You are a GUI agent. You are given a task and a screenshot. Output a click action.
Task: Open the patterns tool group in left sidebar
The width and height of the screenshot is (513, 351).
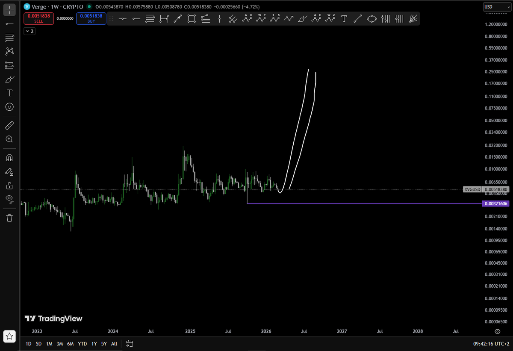coord(9,51)
